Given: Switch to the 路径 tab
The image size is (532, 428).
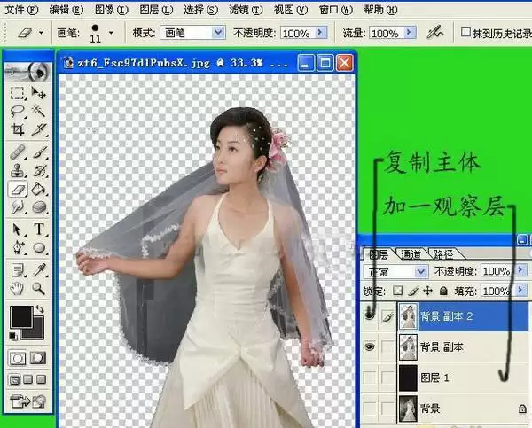Looking at the screenshot, I should point(442,254).
